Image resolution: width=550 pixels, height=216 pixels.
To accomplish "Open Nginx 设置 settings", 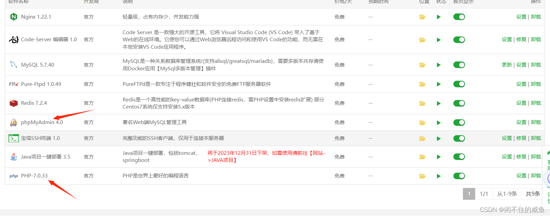I will (x=521, y=17).
